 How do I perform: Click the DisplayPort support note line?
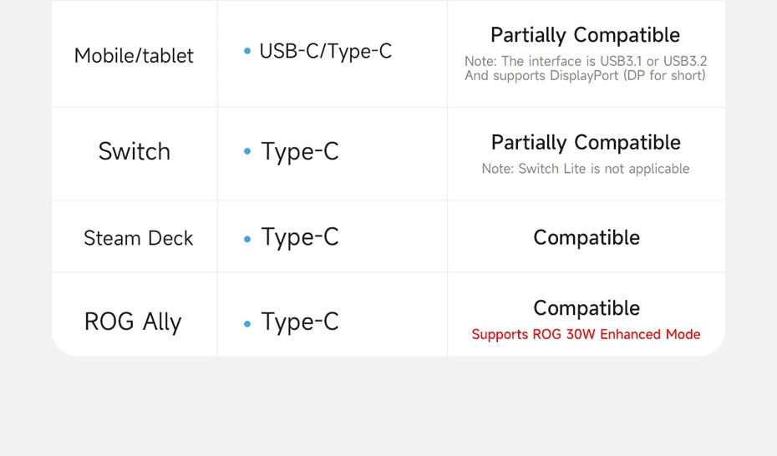pyautogui.click(x=585, y=76)
